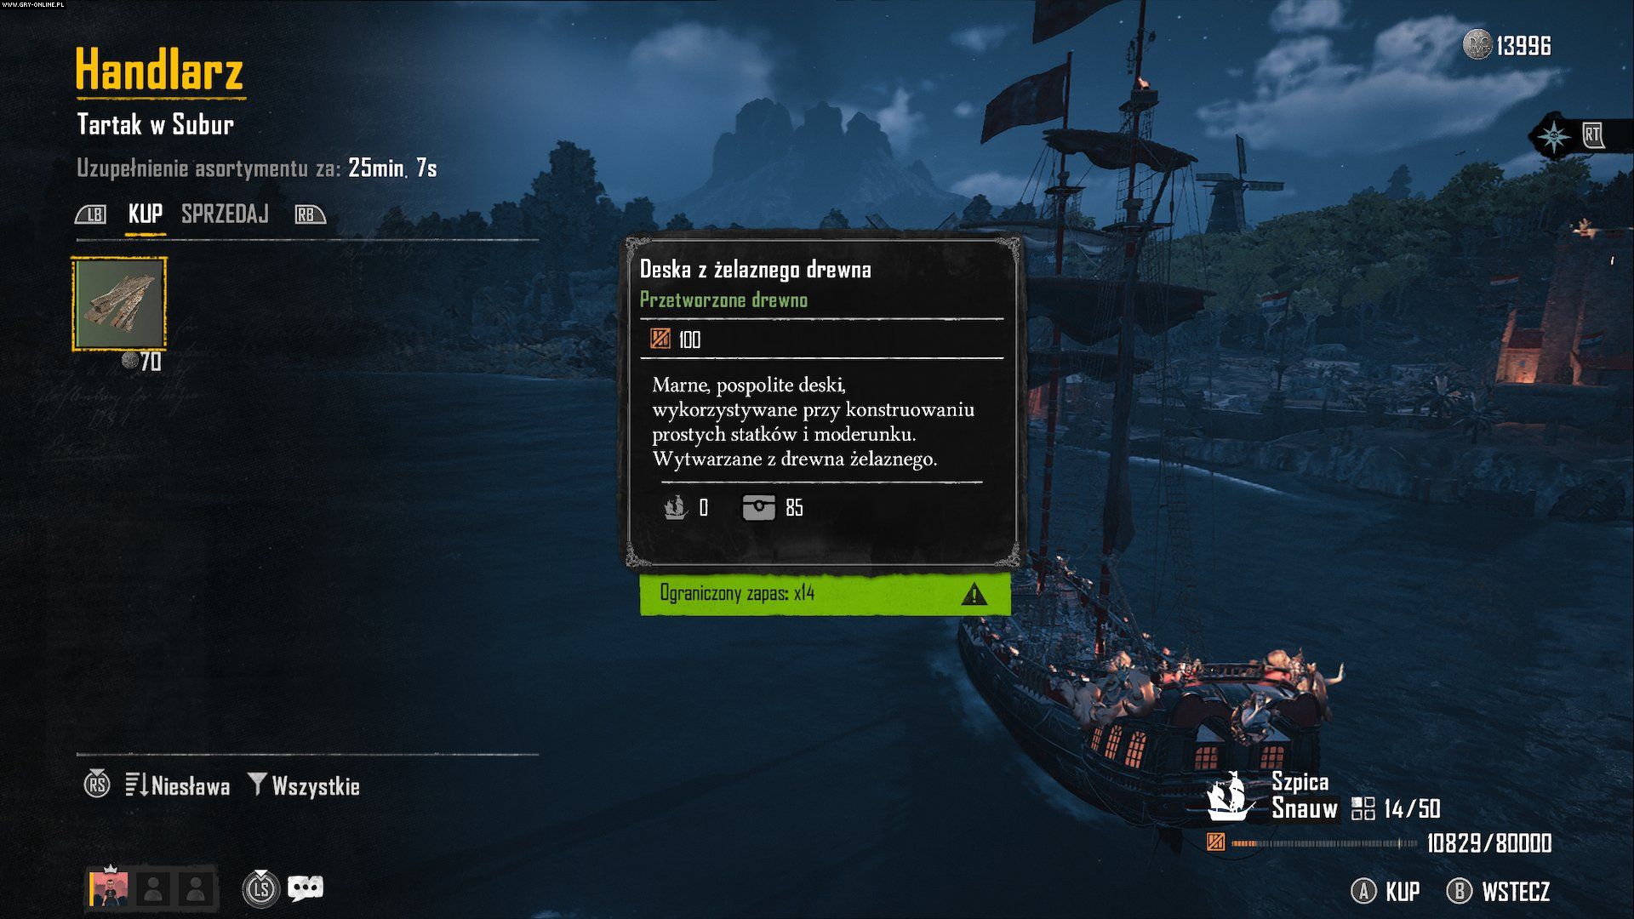Open the Wszystkie filter
Image resolution: width=1634 pixels, height=919 pixels.
[x=304, y=785]
